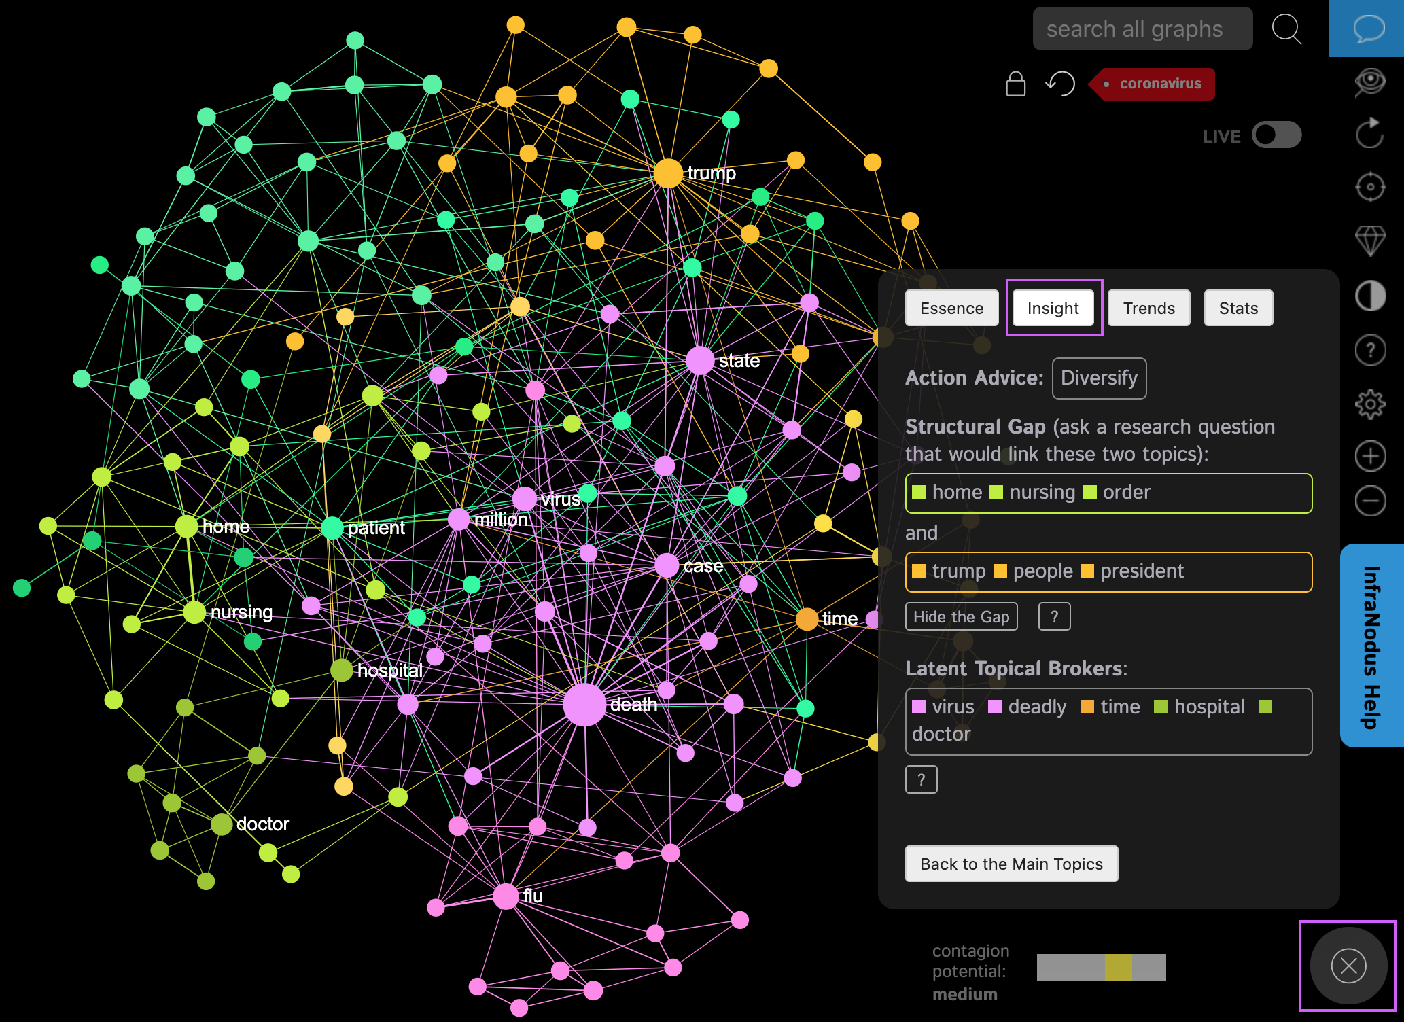Click the home node in graph
Screen dimensions: 1404x1022
pyautogui.click(x=186, y=526)
